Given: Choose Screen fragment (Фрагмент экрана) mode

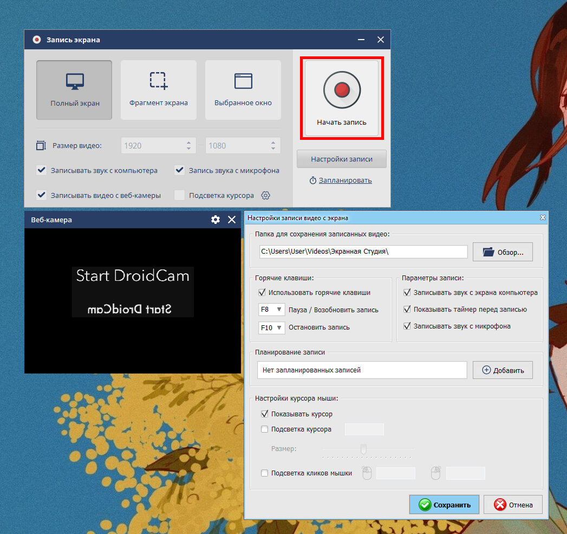Looking at the screenshot, I should tap(159, 90).
